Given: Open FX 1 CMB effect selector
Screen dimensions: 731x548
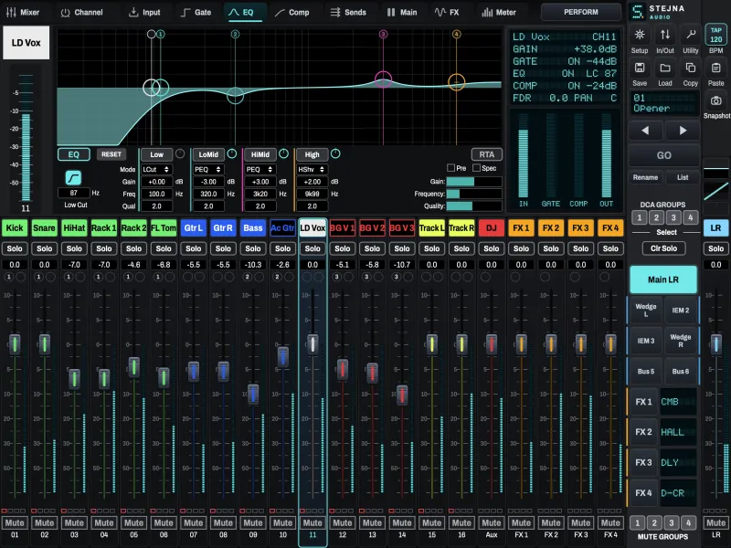Looking at the screenshot, I should [x=678, y=402].
